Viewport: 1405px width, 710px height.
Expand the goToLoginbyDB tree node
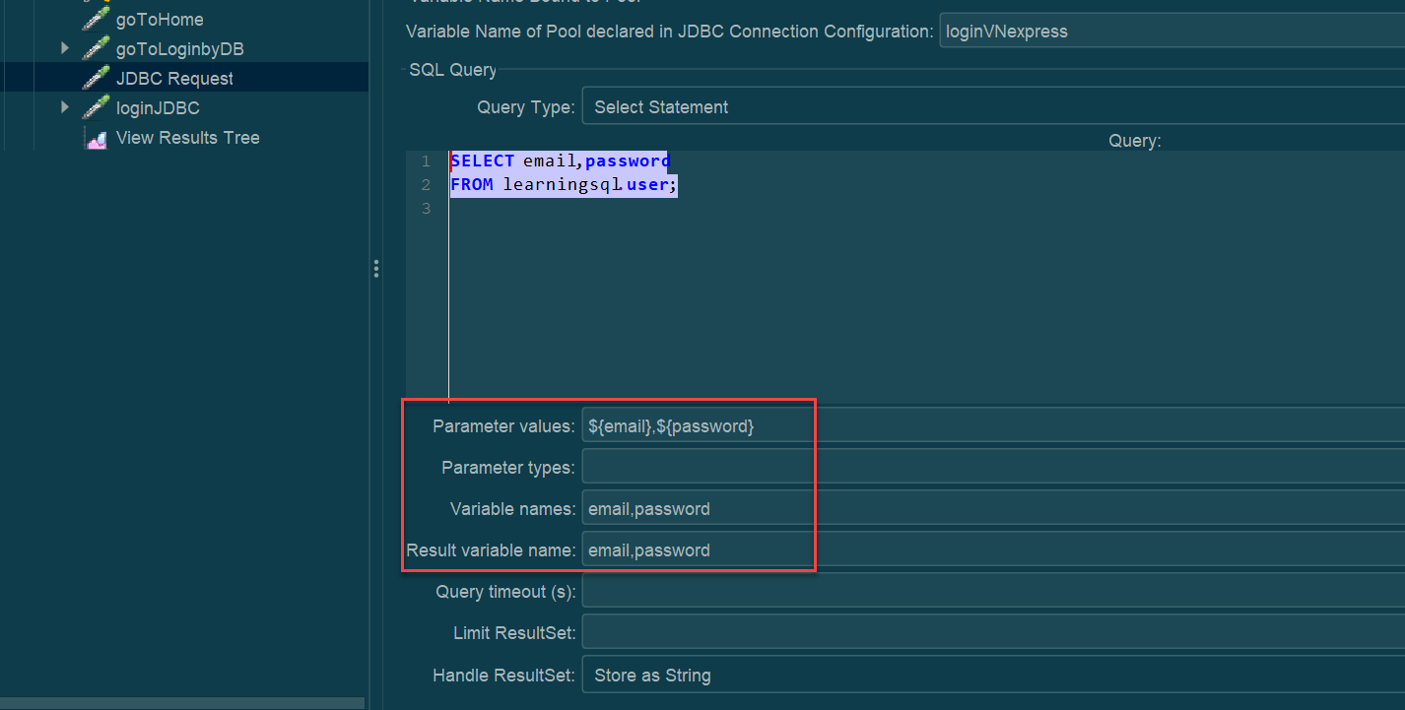click(x=65, y=48)
